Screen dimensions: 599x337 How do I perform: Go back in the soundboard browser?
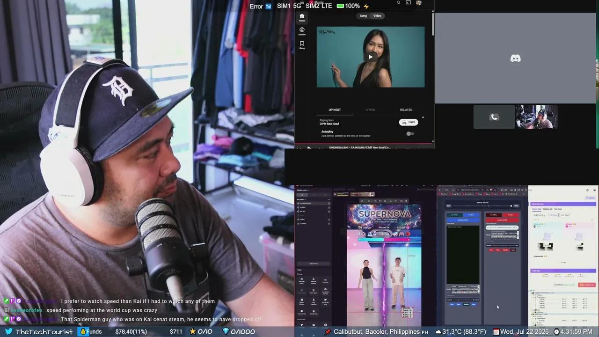[439, 190]
